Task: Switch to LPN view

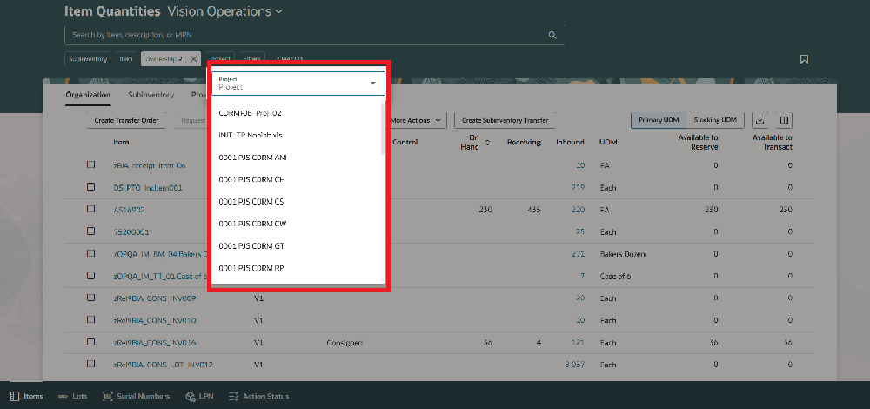Action: [199, 396]
